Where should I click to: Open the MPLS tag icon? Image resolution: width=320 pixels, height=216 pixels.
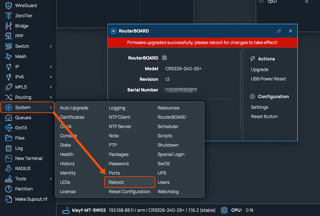tap(8, 87)
